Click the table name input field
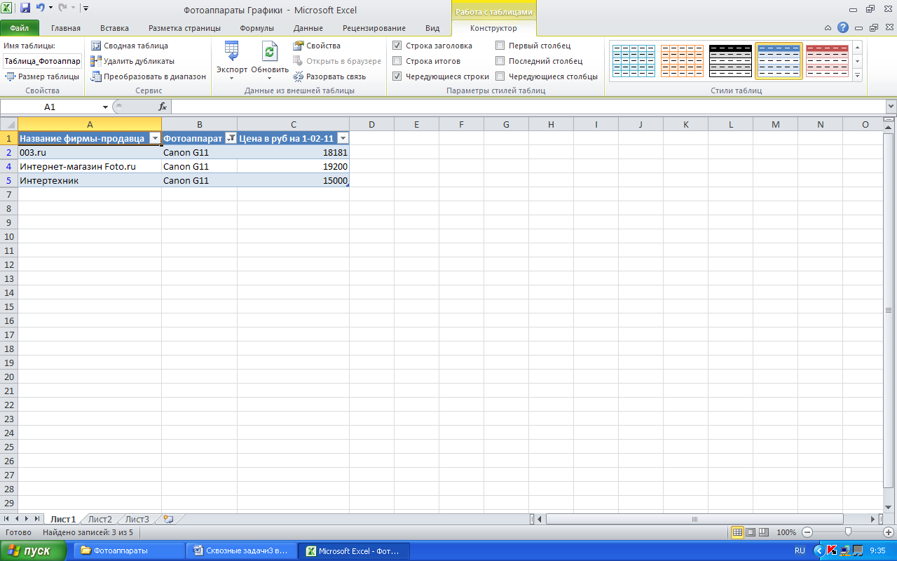This screenshot has height=561, width=897. [x=42, y=61]
